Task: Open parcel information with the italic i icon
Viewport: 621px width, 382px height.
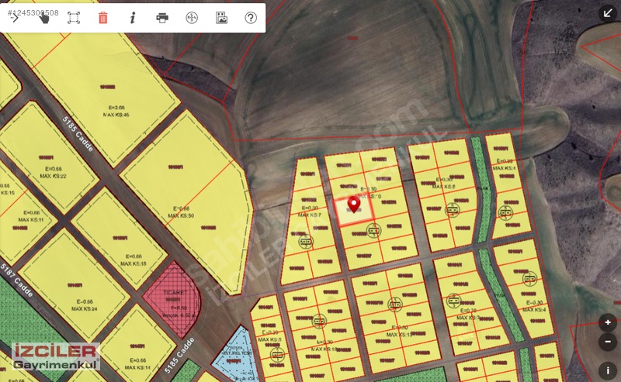Action: coord(133,18)
